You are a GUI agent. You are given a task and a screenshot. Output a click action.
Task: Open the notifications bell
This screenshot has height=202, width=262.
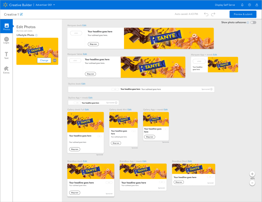pos(242,5)
